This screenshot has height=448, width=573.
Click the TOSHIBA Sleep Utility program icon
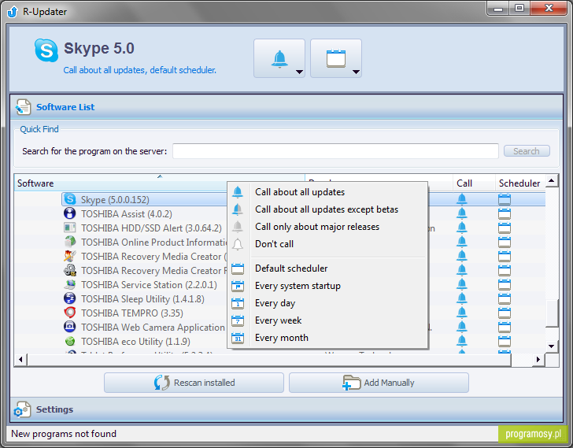[x=69, y=298]
